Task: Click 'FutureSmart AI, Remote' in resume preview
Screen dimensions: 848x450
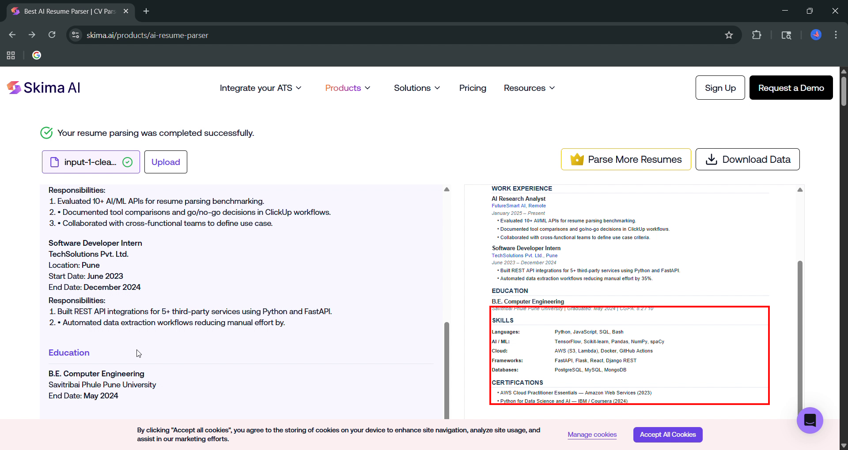Action: (x=519, y=206)
